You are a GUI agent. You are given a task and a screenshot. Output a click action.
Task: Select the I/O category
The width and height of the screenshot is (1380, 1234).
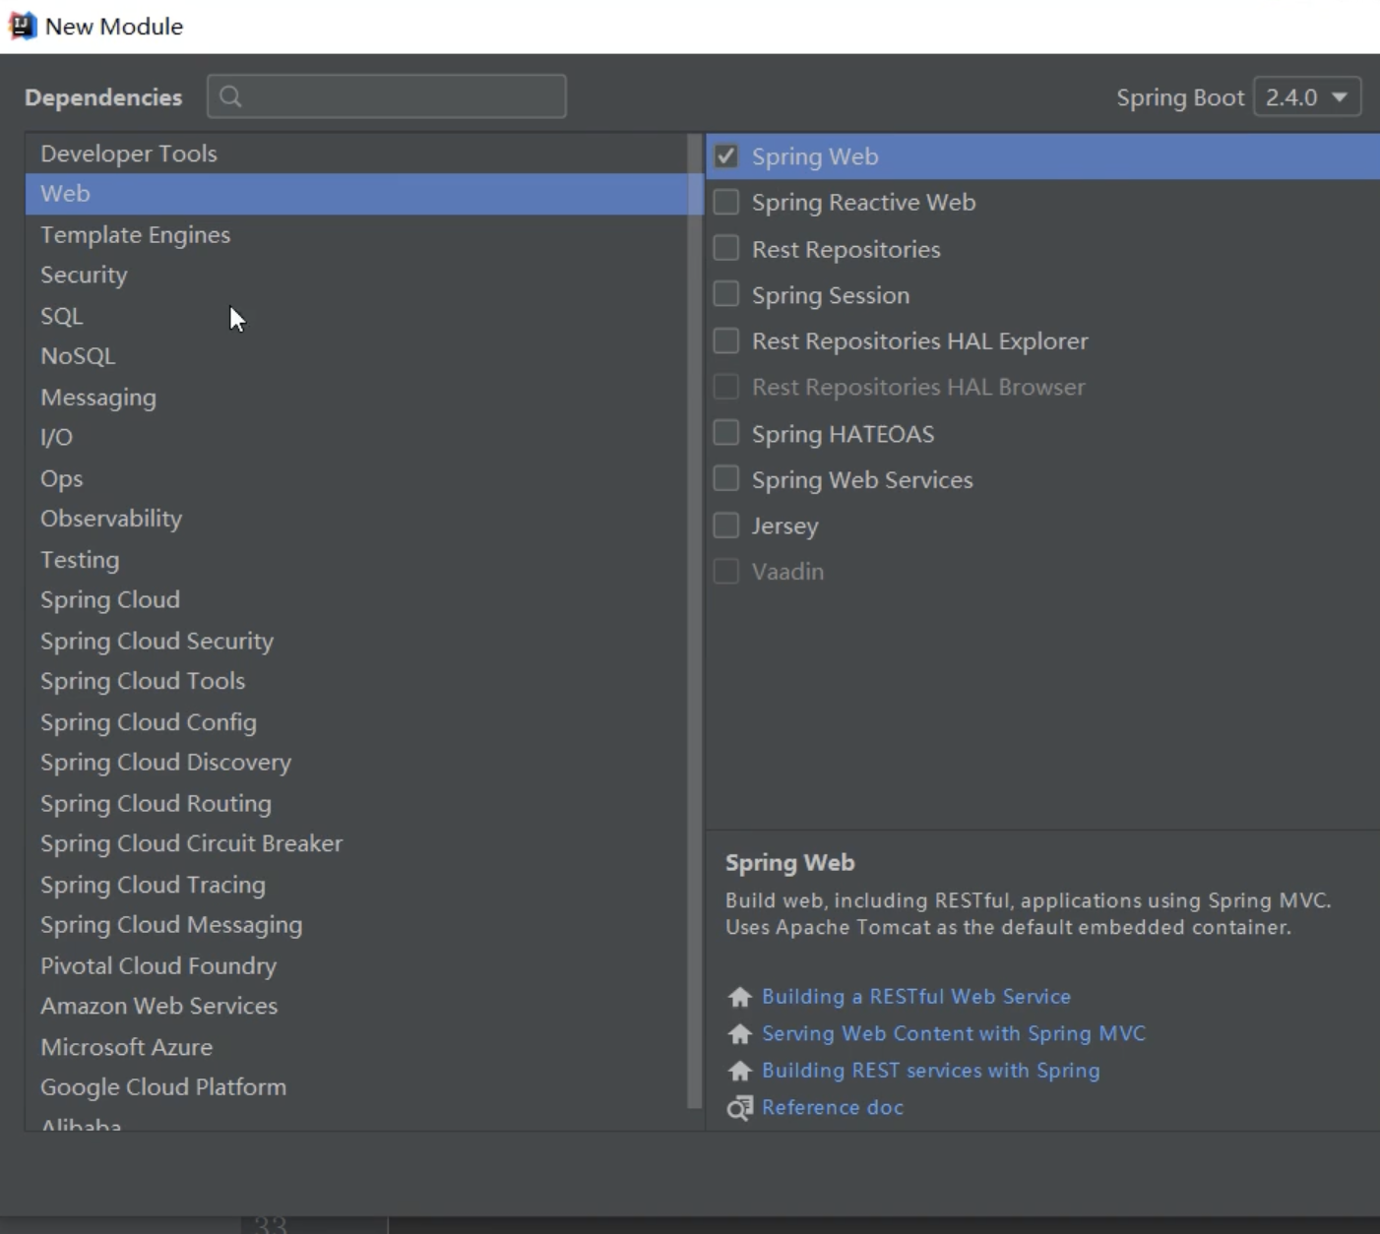(358, 438)
